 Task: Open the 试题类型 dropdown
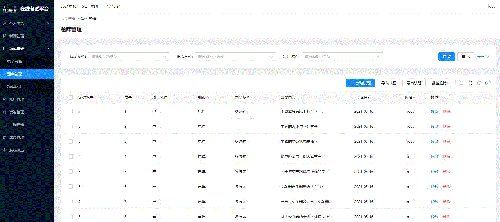(x=129, y=57)
